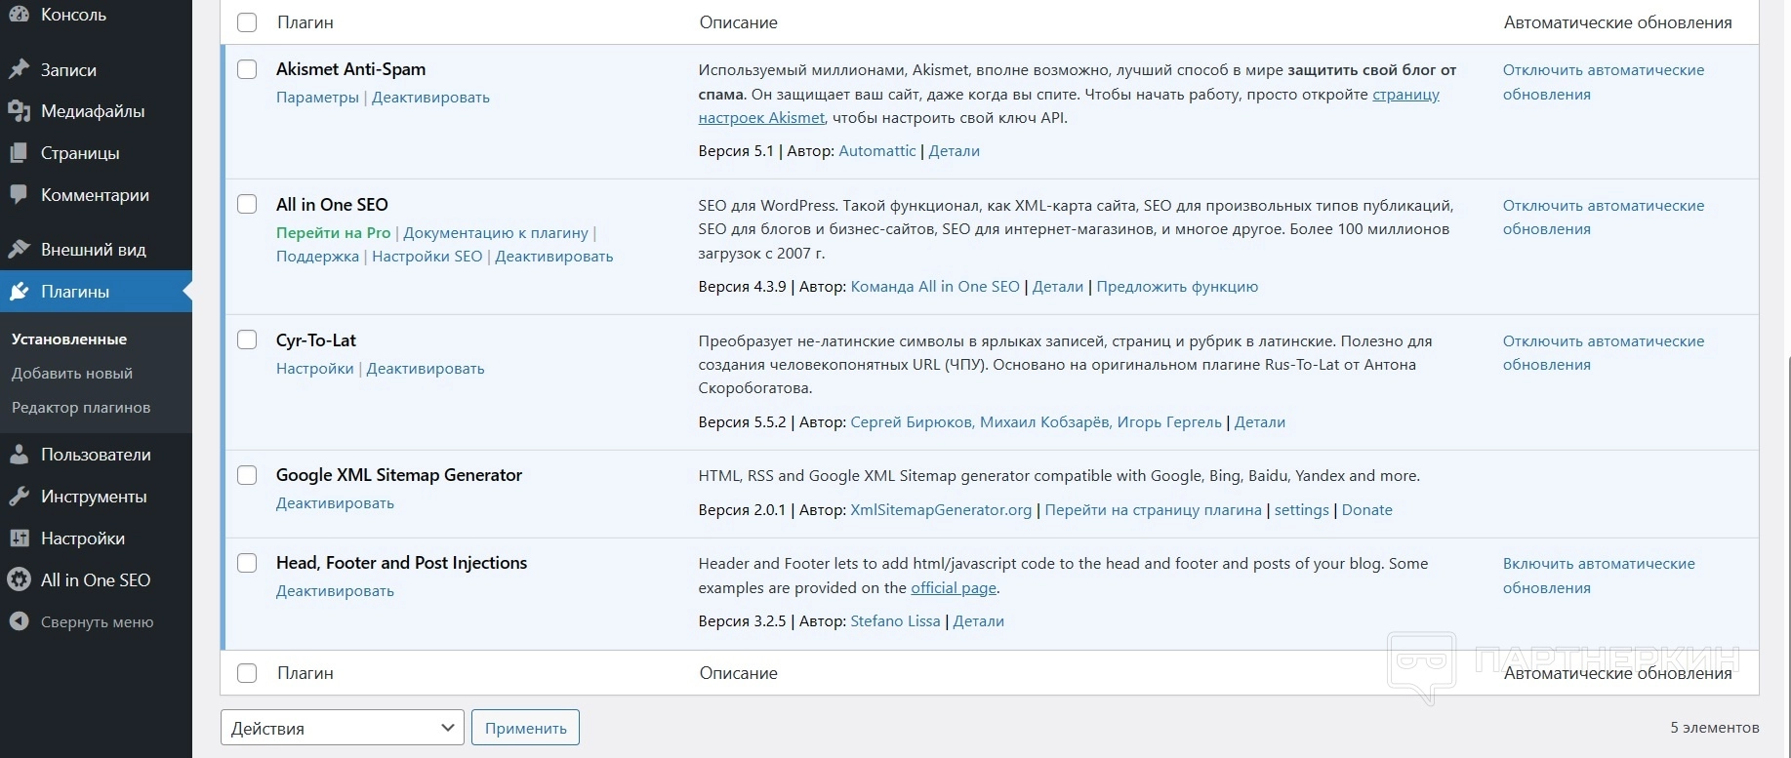Click the Страницы pages icon
Image resolution: width=1791 pixels, height=758 pixels.
click(x=19, y=153)
